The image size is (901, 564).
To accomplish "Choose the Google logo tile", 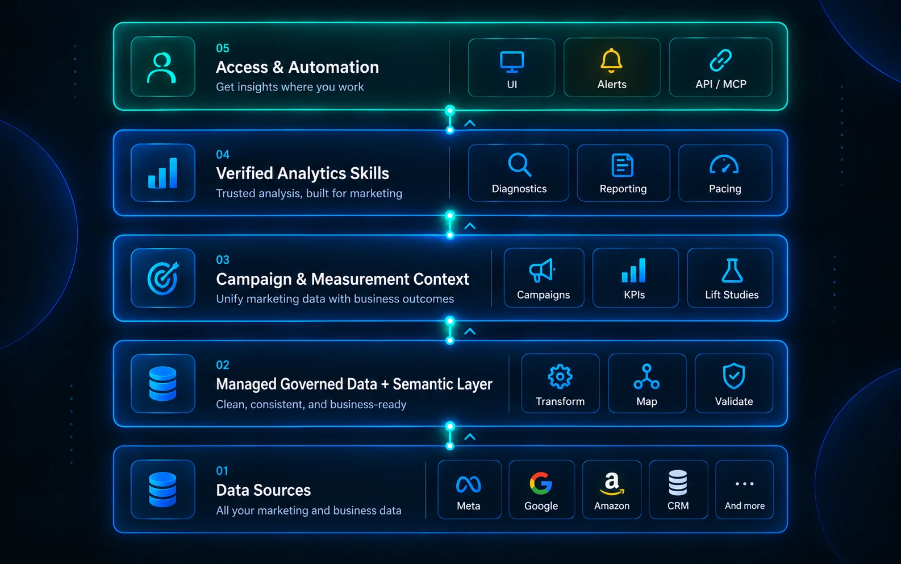I will coord(541,490).
